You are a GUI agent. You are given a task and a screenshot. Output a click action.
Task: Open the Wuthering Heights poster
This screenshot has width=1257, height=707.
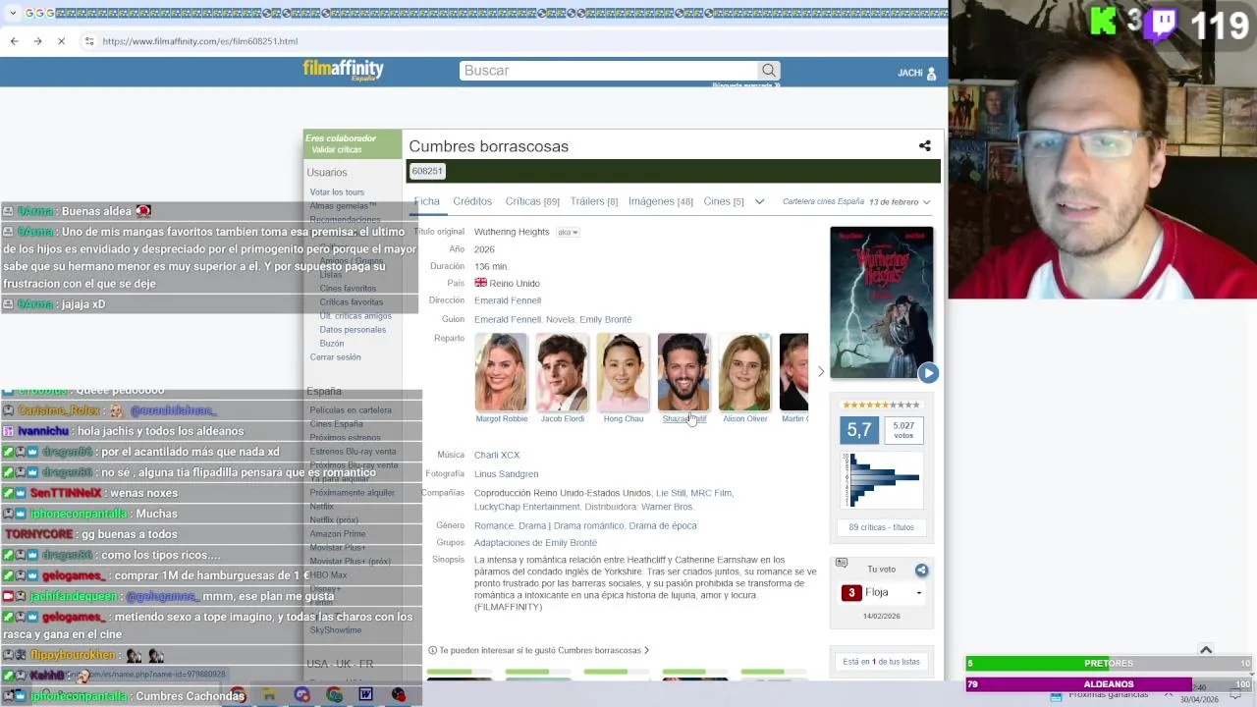881,302
